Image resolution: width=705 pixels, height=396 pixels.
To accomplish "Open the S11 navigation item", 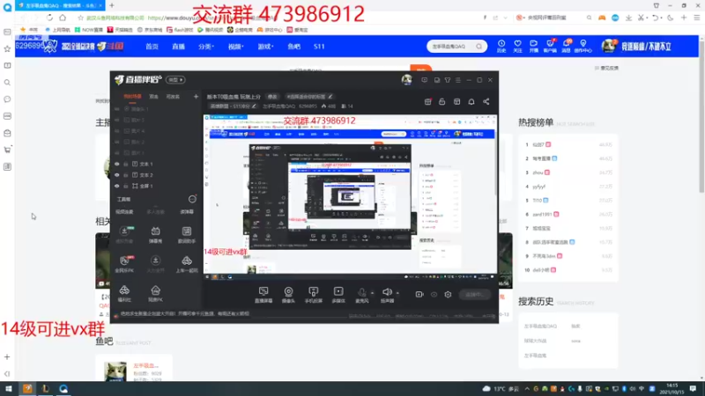I will coord(319,47).
